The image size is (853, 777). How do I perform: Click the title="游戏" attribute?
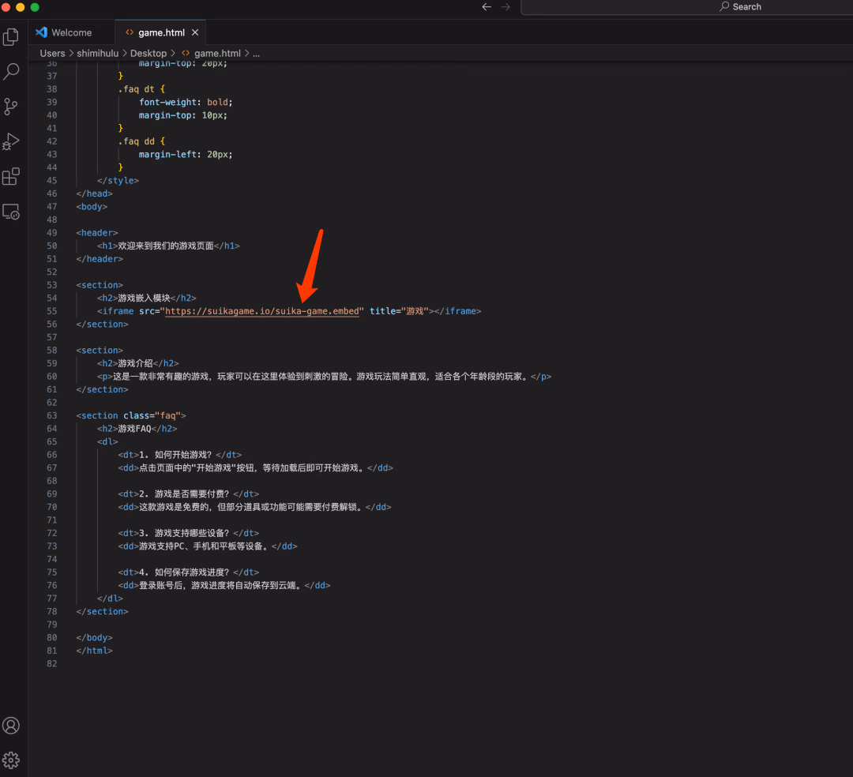tap(399, 311)
